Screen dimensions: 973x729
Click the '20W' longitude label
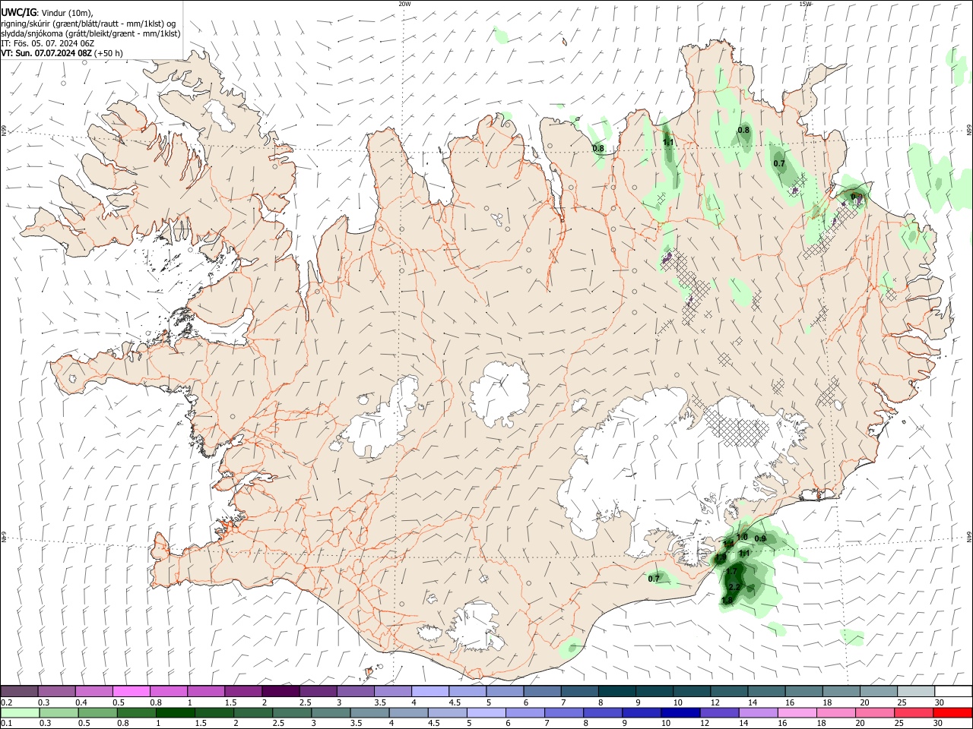[x=404, y=4]
